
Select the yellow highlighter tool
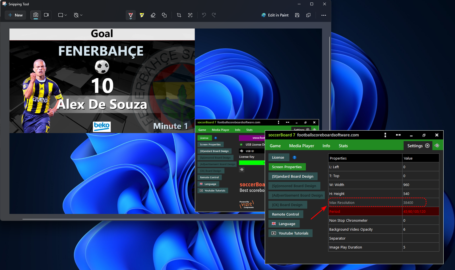click(x=142, y=15)
